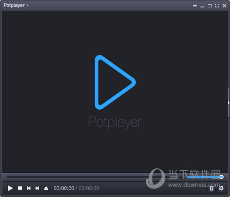Expand the side panel arrow on right edge
This screenshot has height=197, width=230.
coord(229,103)
